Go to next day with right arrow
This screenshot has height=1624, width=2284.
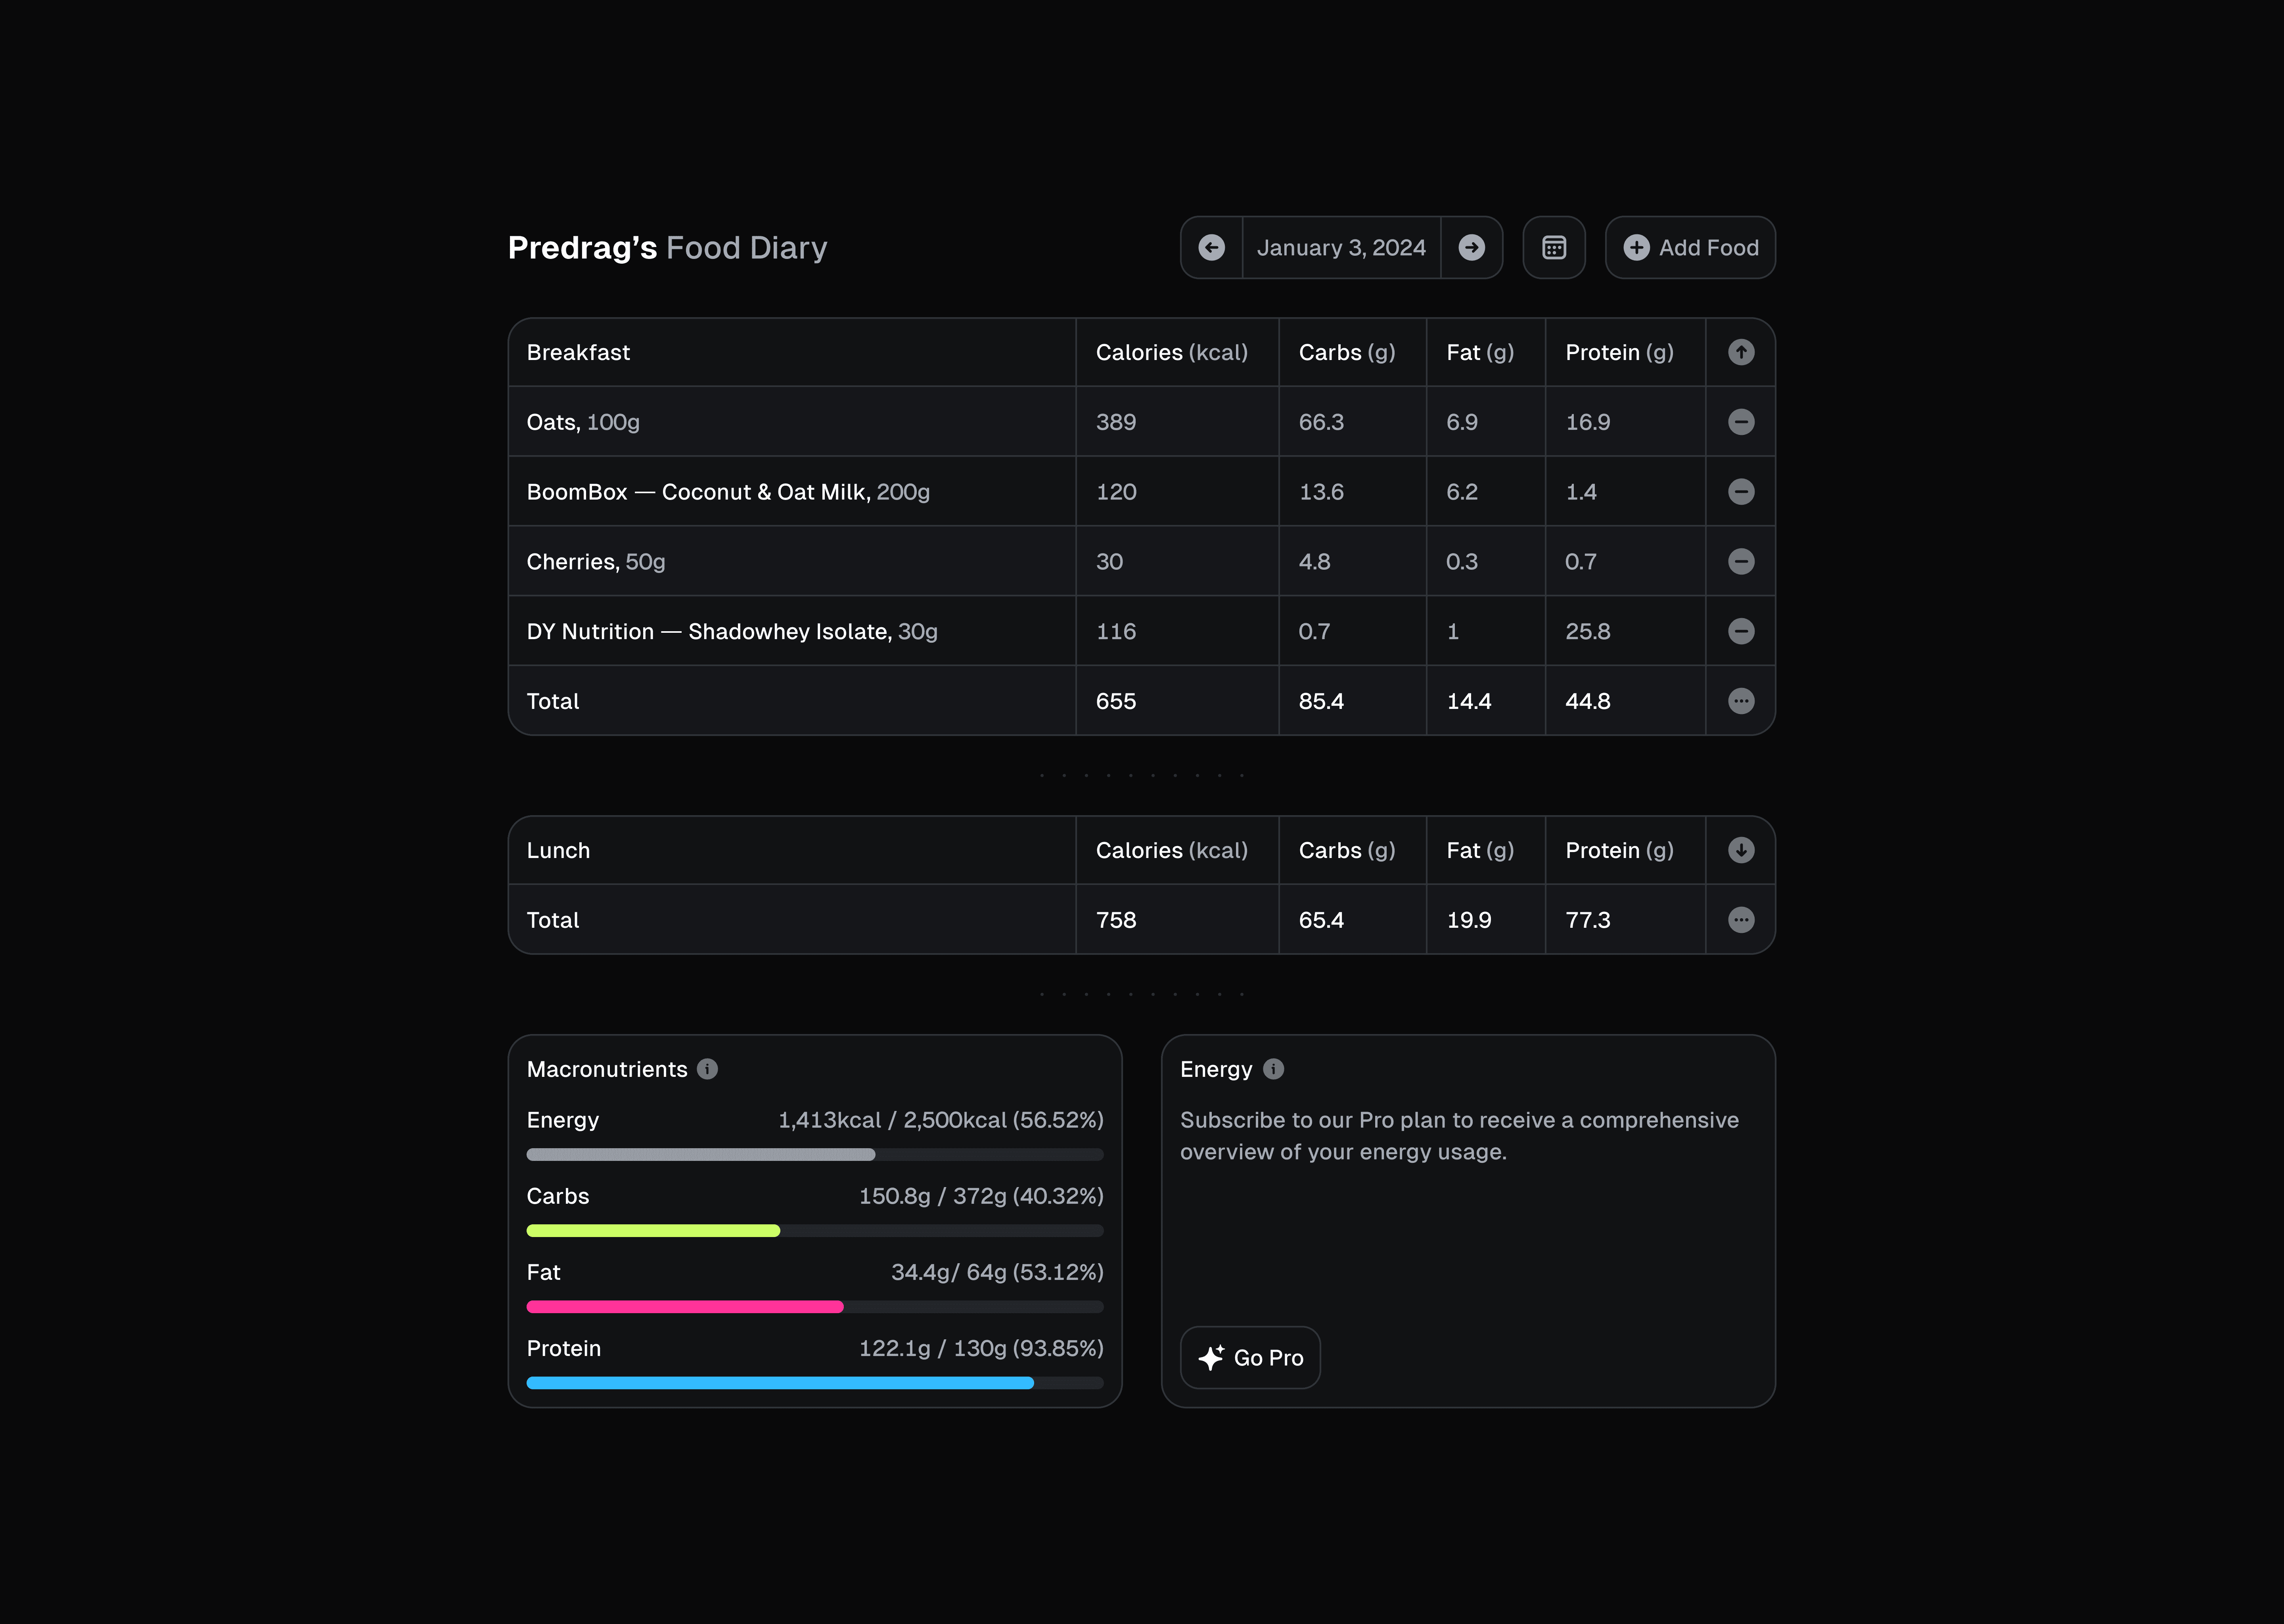tap(1471, 247)
